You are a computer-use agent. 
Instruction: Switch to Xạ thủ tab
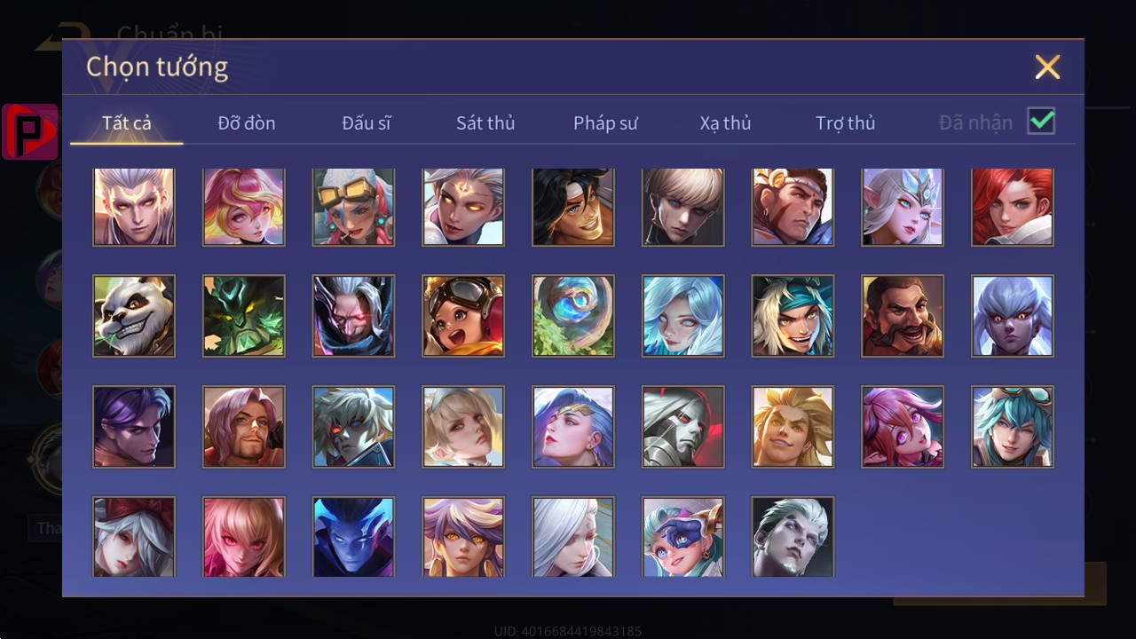pos(725,122)
